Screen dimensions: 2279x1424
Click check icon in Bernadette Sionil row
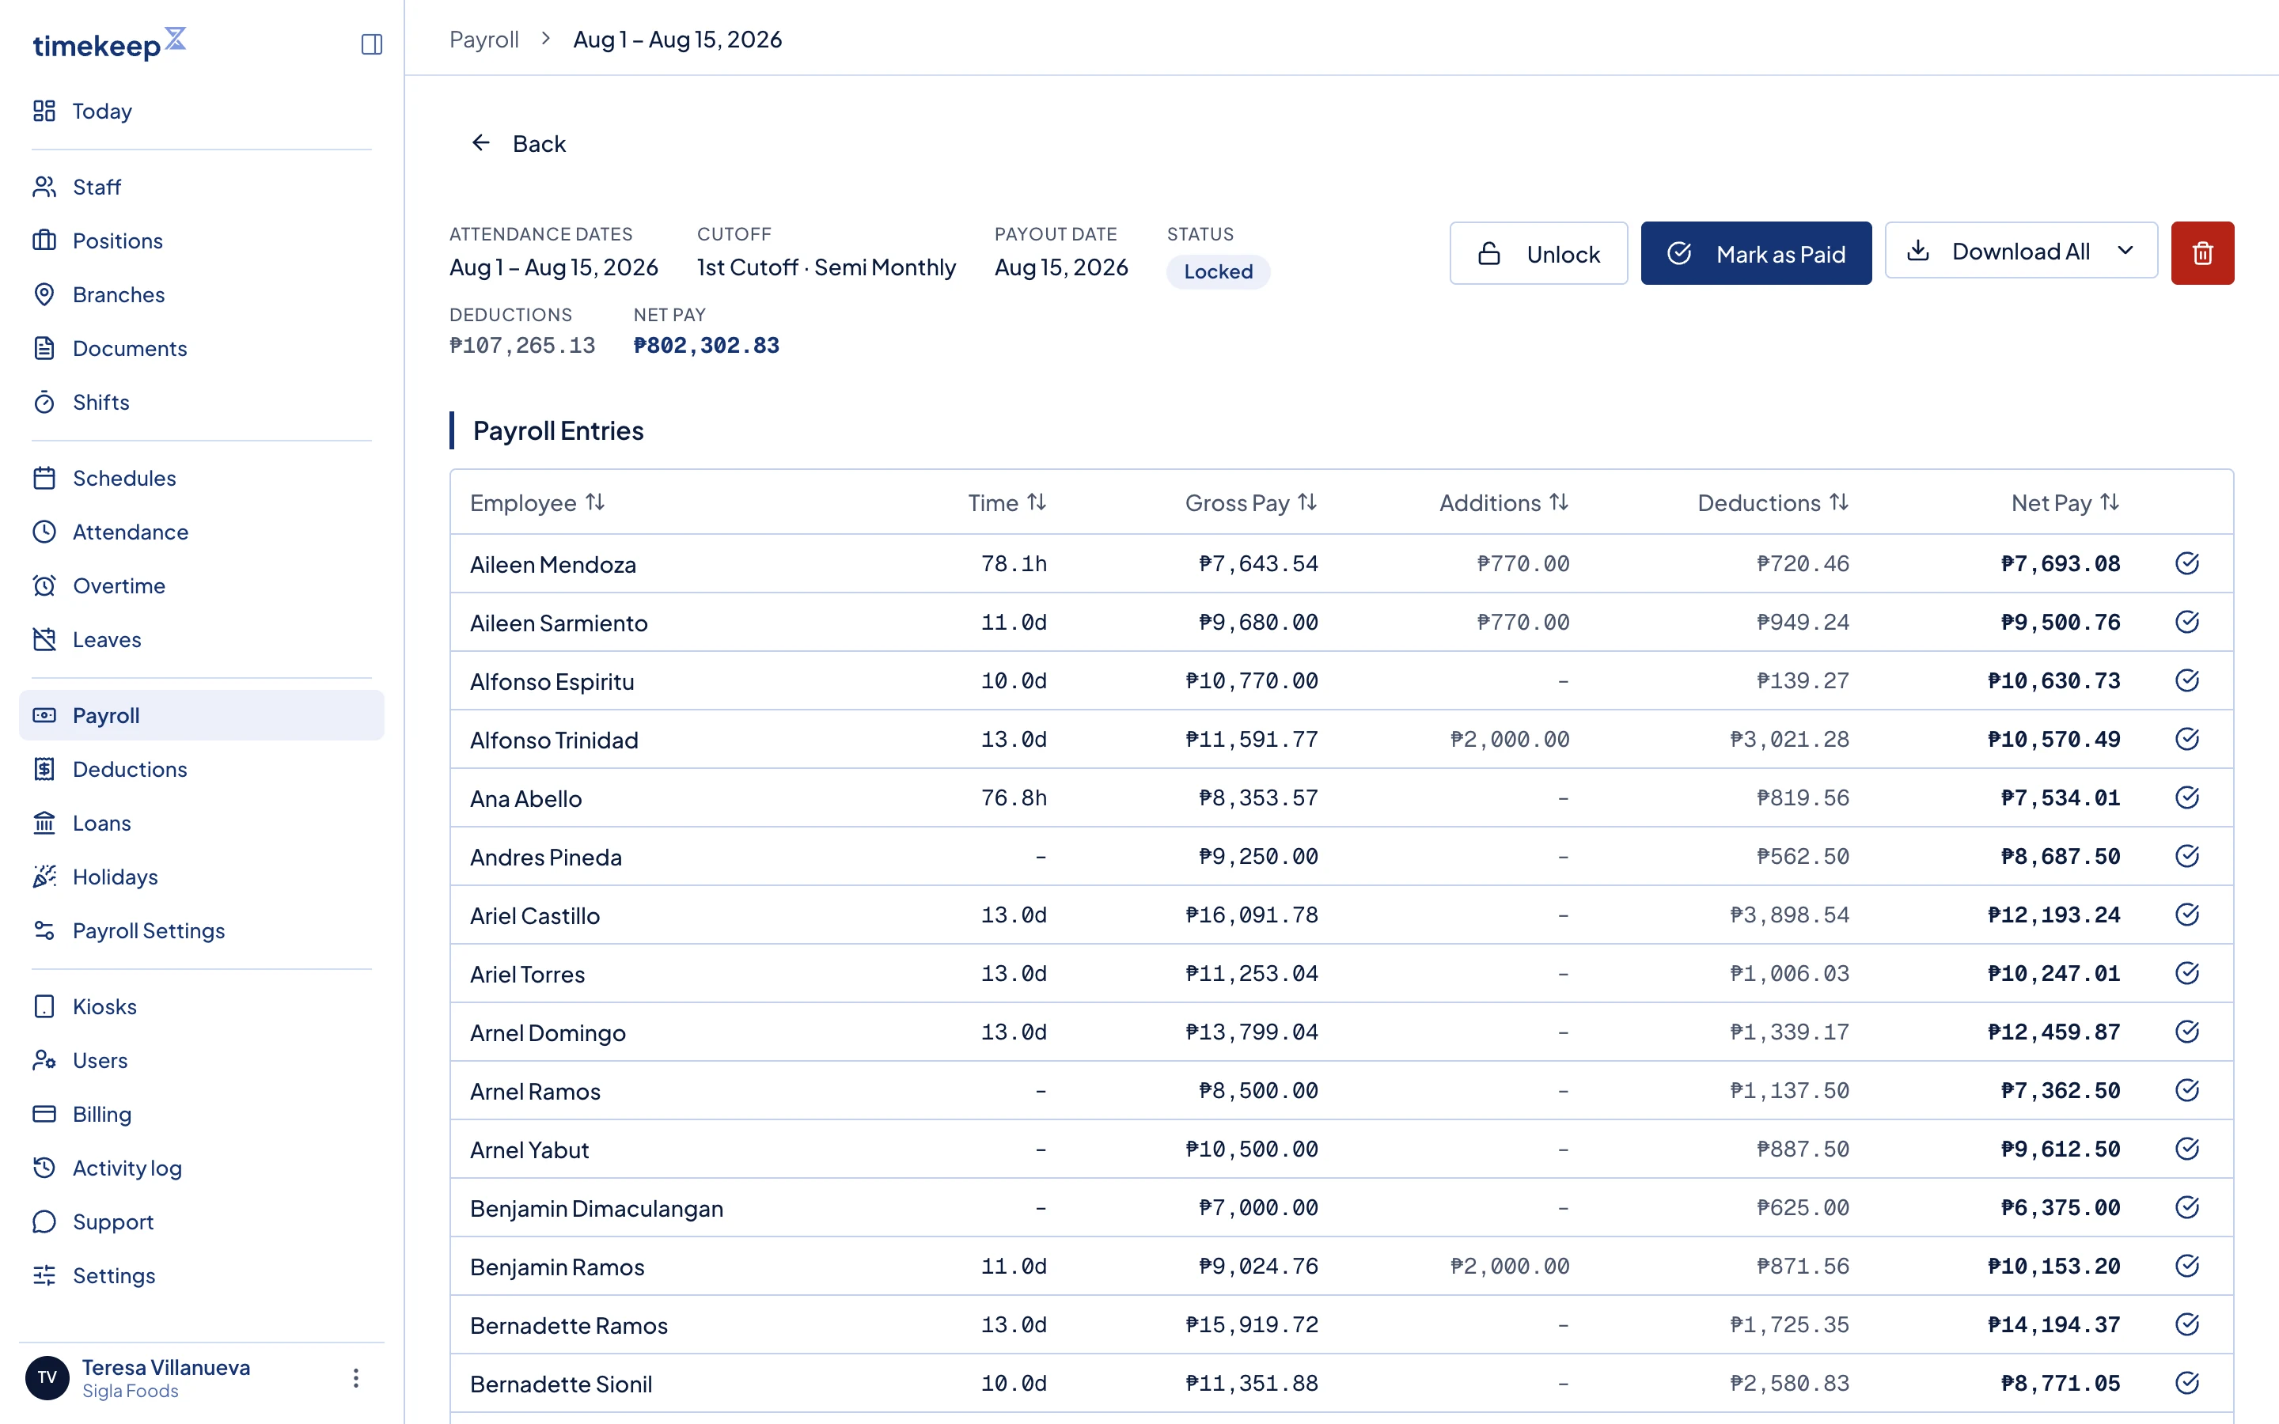[x=2186, y=1383]
